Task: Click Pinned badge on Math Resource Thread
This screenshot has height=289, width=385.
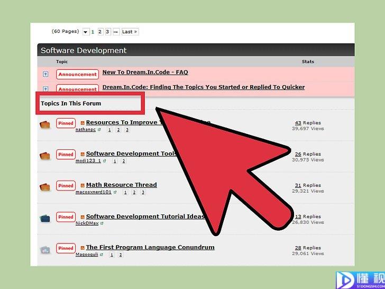Action: click(66, 186)
